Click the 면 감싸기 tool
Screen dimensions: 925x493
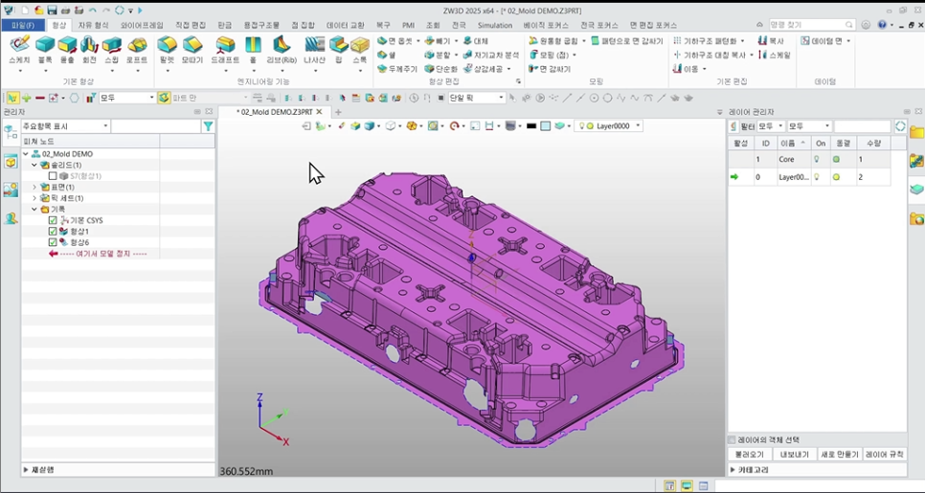(x=550, y=68)
